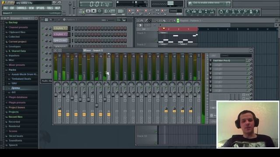The height and width of the screenshot is (157, 280).
Task: Open the FabFilter Pro-Q slot menu arrow
Action: point(210,61)
